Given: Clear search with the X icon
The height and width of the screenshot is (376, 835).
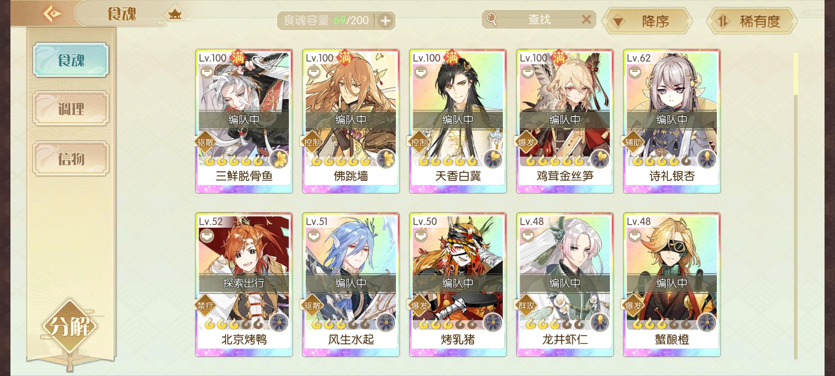Looking at the screenshot, I should (x=586, y=19).
